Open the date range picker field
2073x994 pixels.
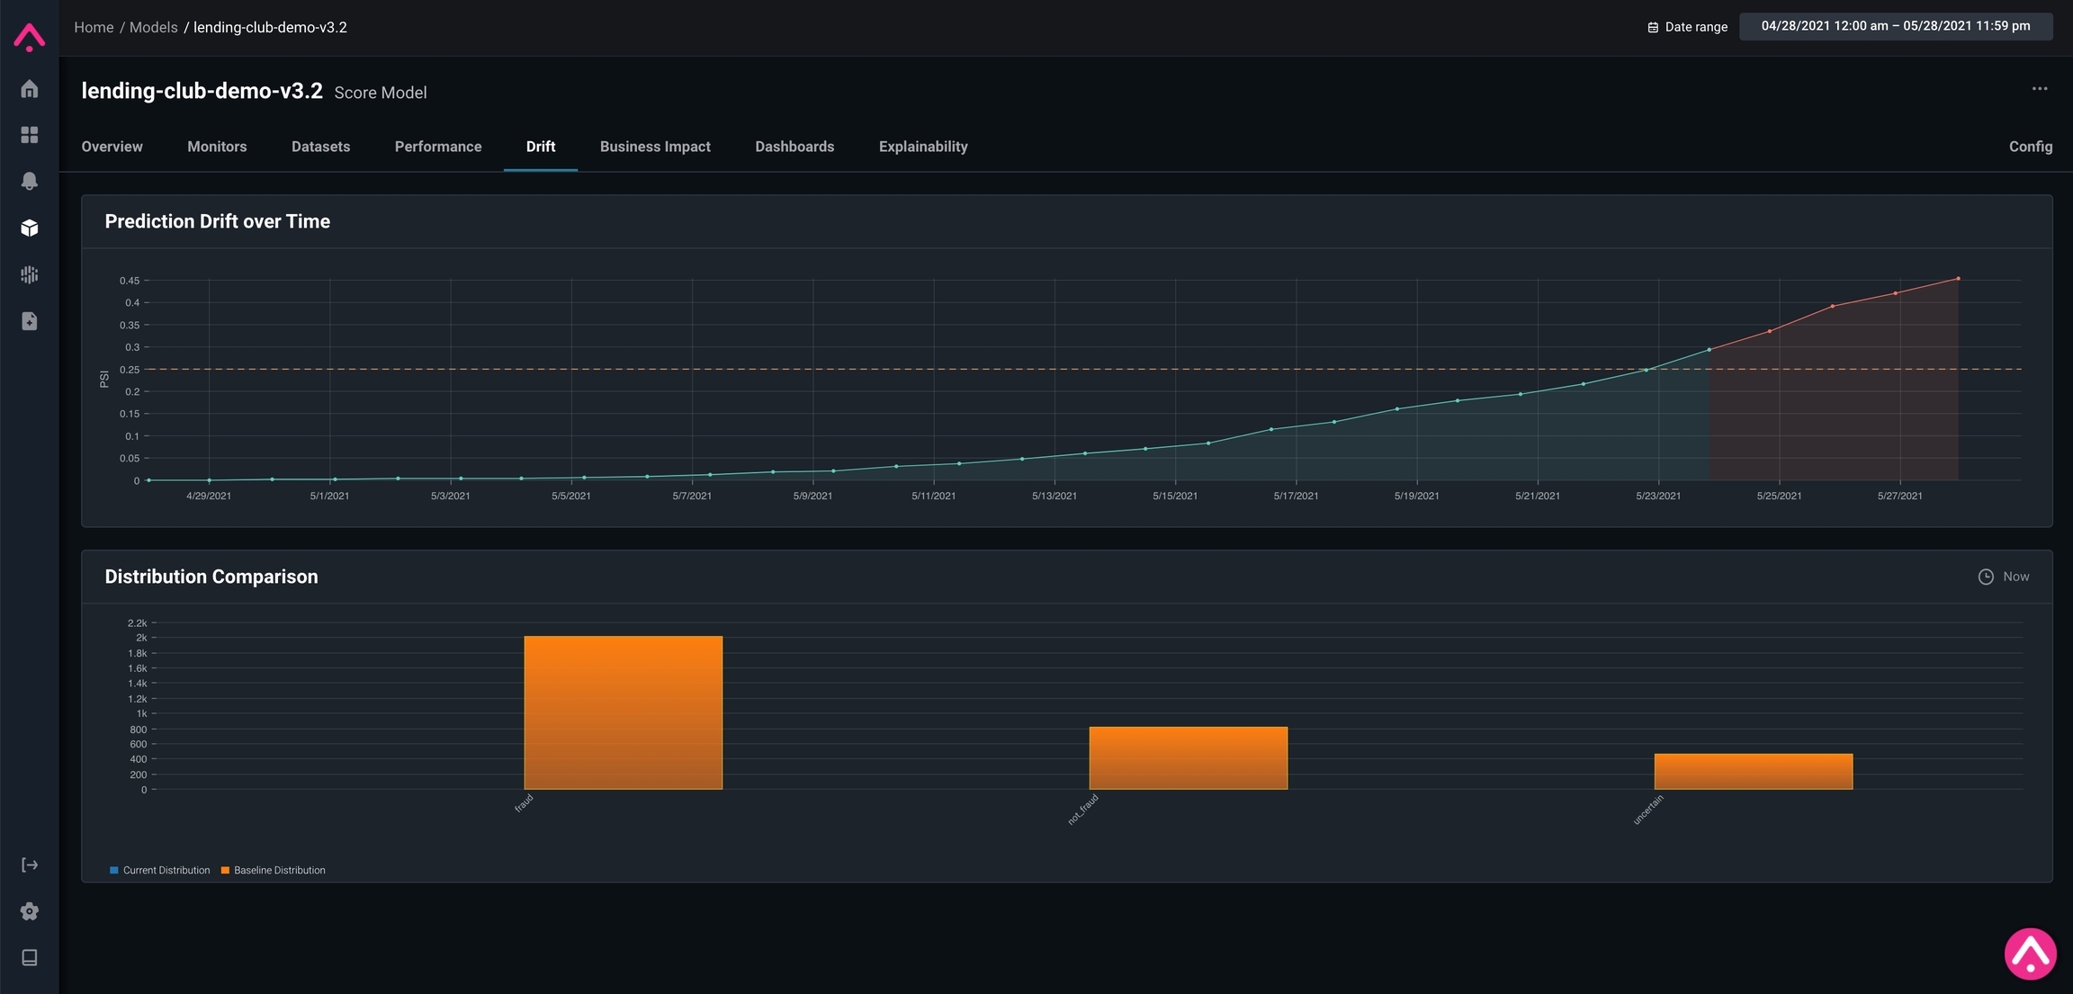coord(1895,26)
